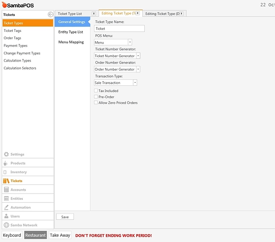Tick the Pre-Order checkbox
The image size is (275, 242).
pyautogui.click(x=96, y=97)
